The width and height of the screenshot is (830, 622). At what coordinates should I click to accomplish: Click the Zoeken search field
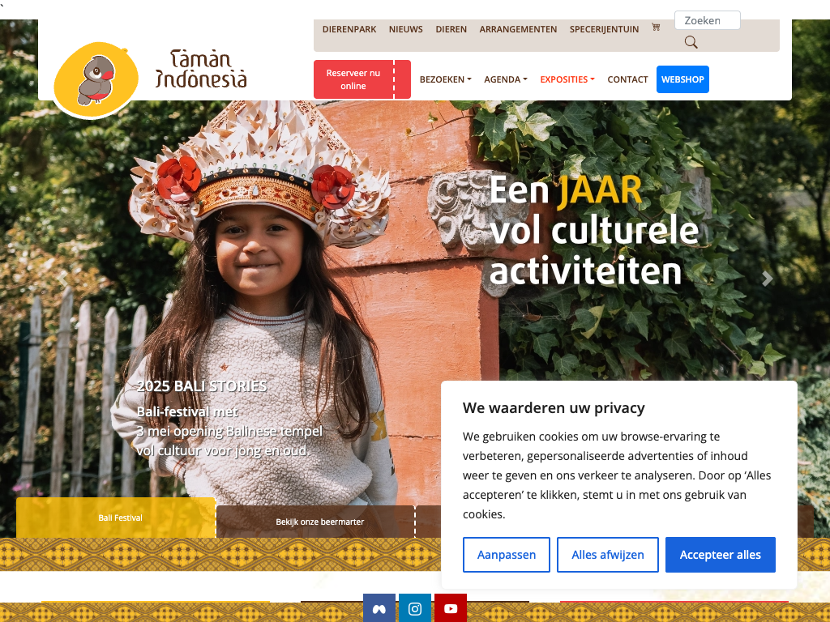[707, 20]
